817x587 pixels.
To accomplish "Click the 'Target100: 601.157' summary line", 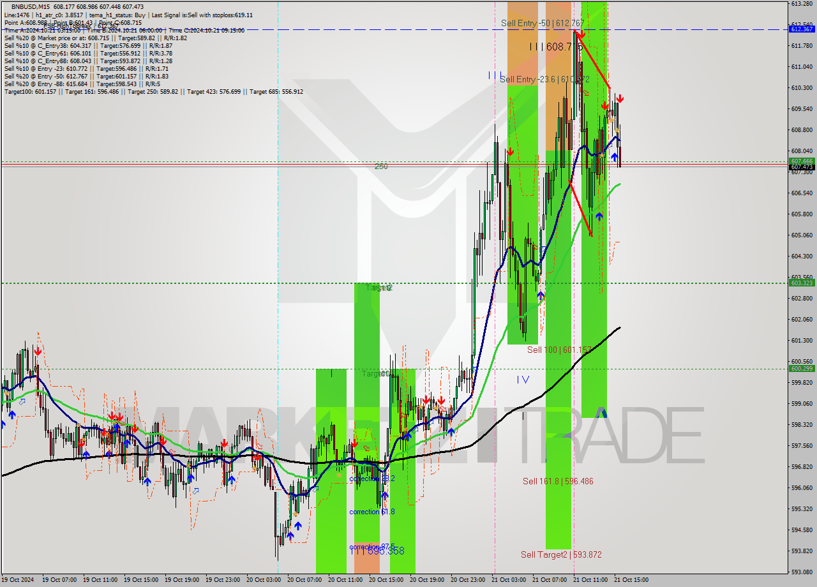I will [x=153, y=92].
